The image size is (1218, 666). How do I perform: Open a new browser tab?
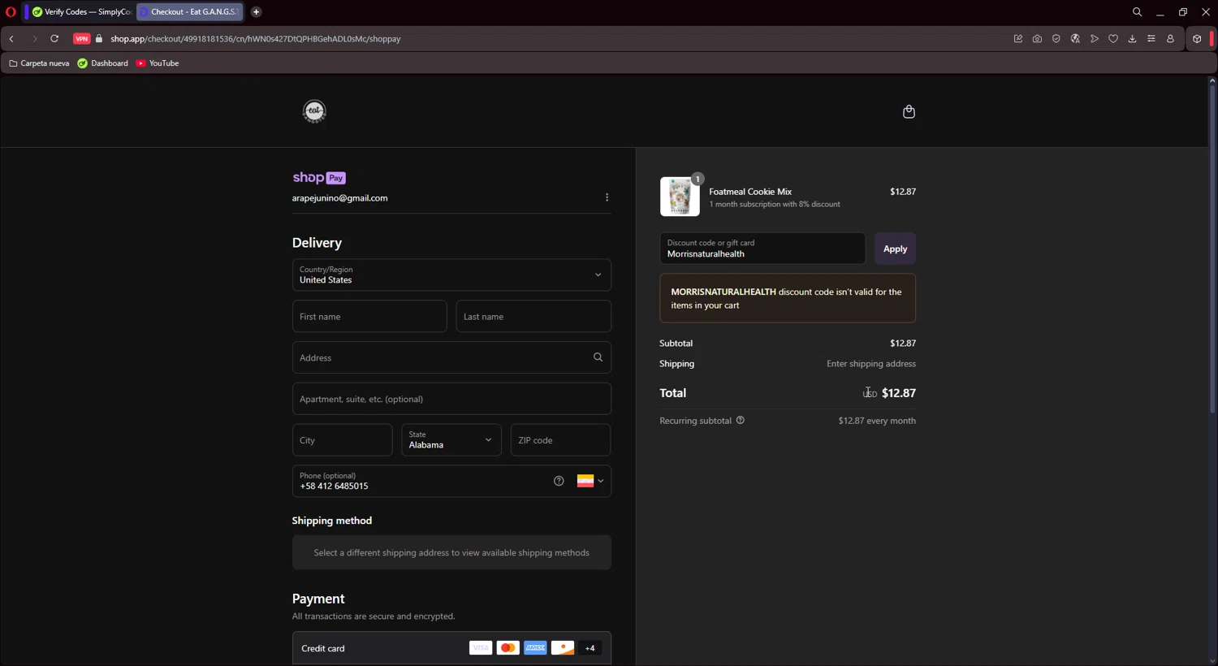(256, 12)
